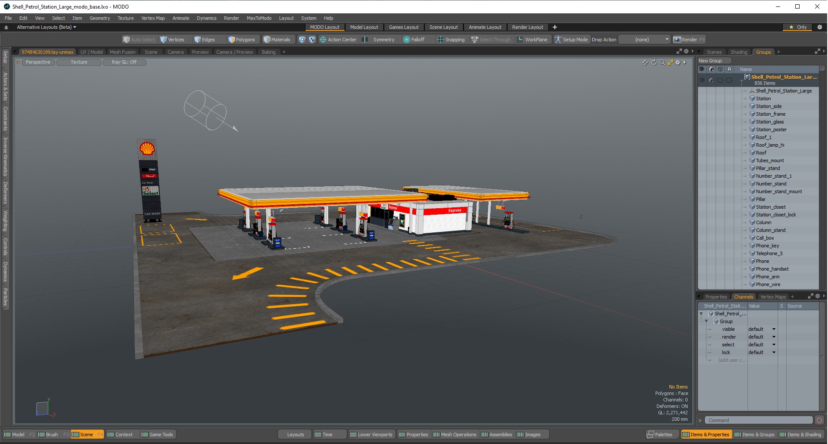Click expand icon in Groups panel header
The height and width of the screenshot is (444, 828).
pyautogui.click(x=817, y=52)
